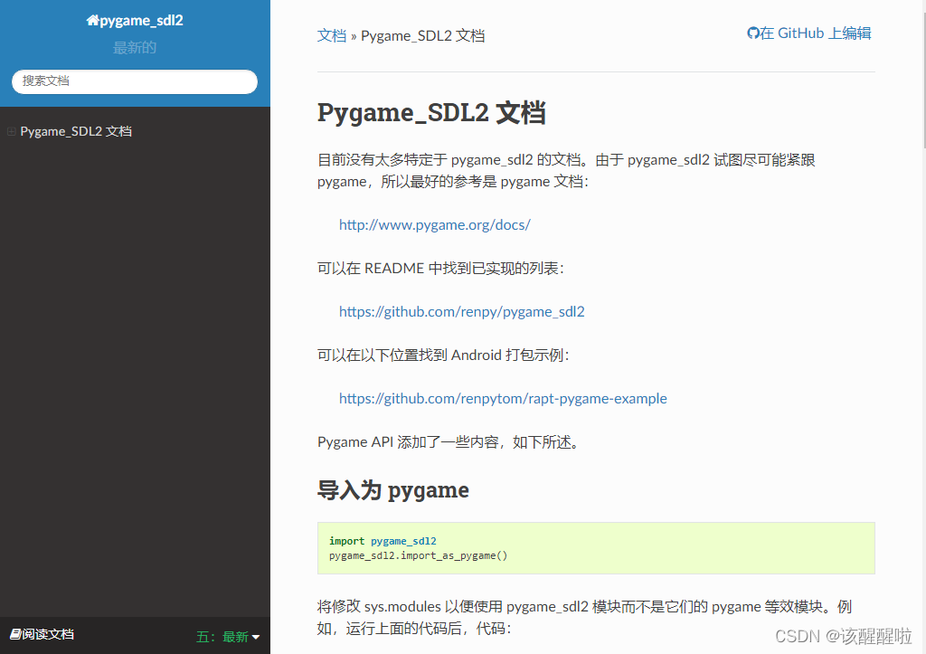Image resolution: width=926 pixels, height=654 pixels.
Task: Click the 文档 breadcrumb link
Action: pos(332,35)
